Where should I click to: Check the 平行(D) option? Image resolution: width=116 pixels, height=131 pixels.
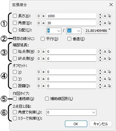[43, 39]
